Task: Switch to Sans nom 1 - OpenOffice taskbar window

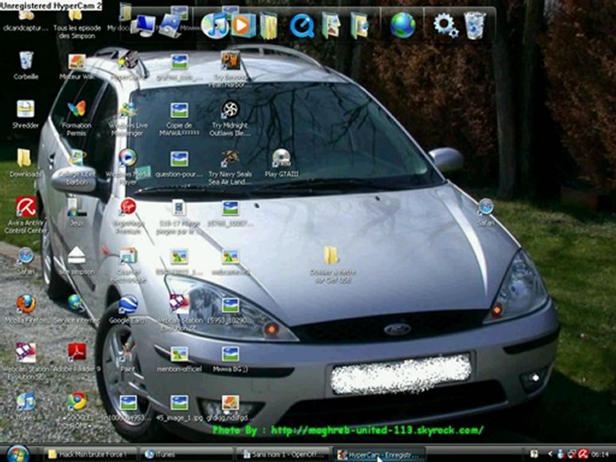Action: coord(284,454)
